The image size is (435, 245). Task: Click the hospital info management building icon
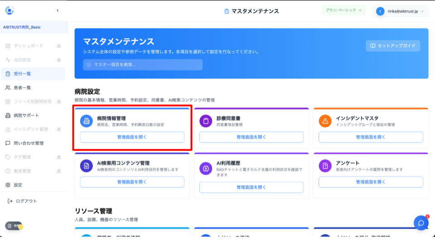pyautogui.click(x=86, y=121)
